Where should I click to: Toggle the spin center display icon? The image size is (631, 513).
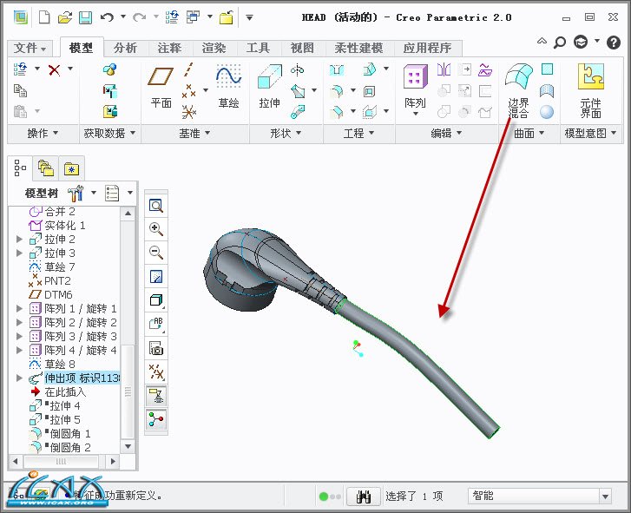156,419
